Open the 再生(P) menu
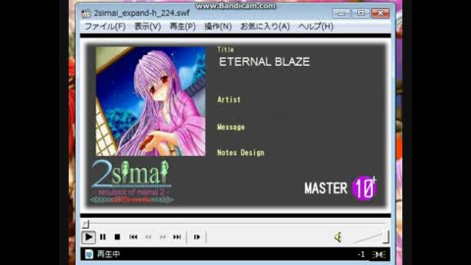Screen dimensions: 471x265 [x=183, y=26]
